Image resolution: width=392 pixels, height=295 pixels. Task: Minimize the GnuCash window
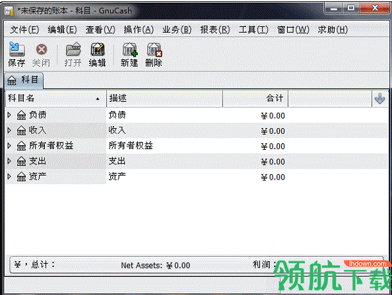pos(334,9)
